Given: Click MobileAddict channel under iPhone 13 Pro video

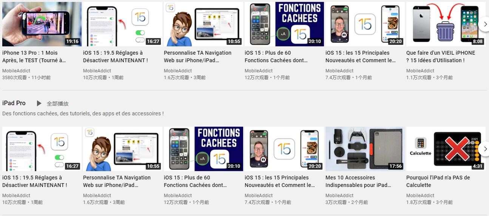Looking at the screenshot, I should [16, 71].
